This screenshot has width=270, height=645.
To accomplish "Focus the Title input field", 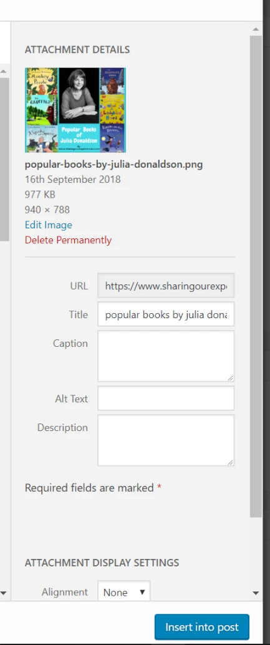I will coord(166,314).
